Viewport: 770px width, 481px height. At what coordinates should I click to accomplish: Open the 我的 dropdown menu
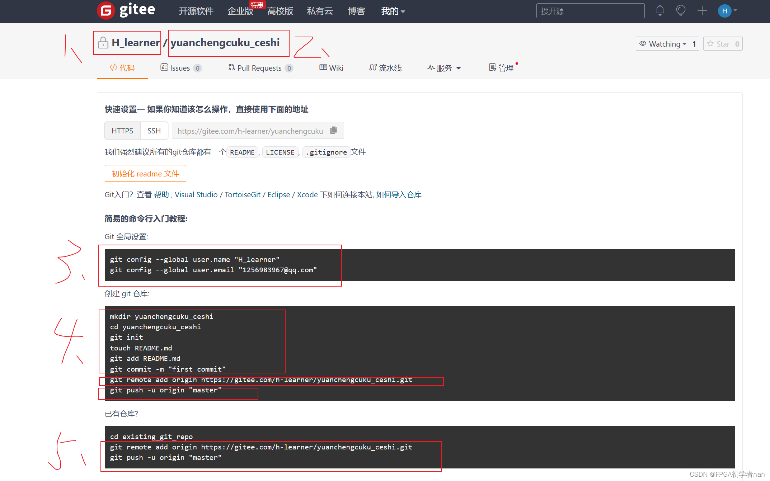(393, 11)
